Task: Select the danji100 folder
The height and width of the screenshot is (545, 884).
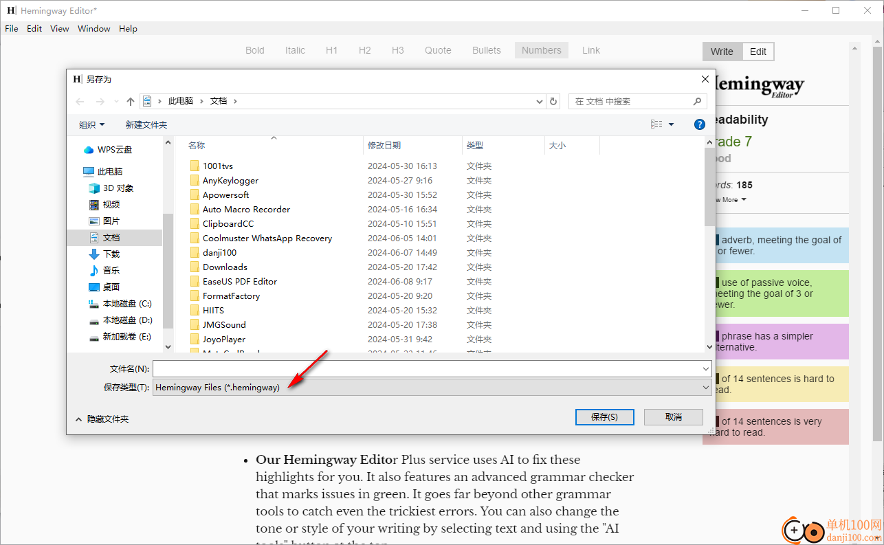Action: (x=219, y=252)
